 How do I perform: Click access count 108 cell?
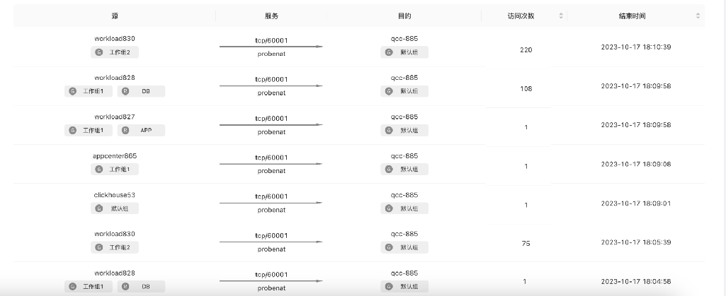(x=526, y=89)
